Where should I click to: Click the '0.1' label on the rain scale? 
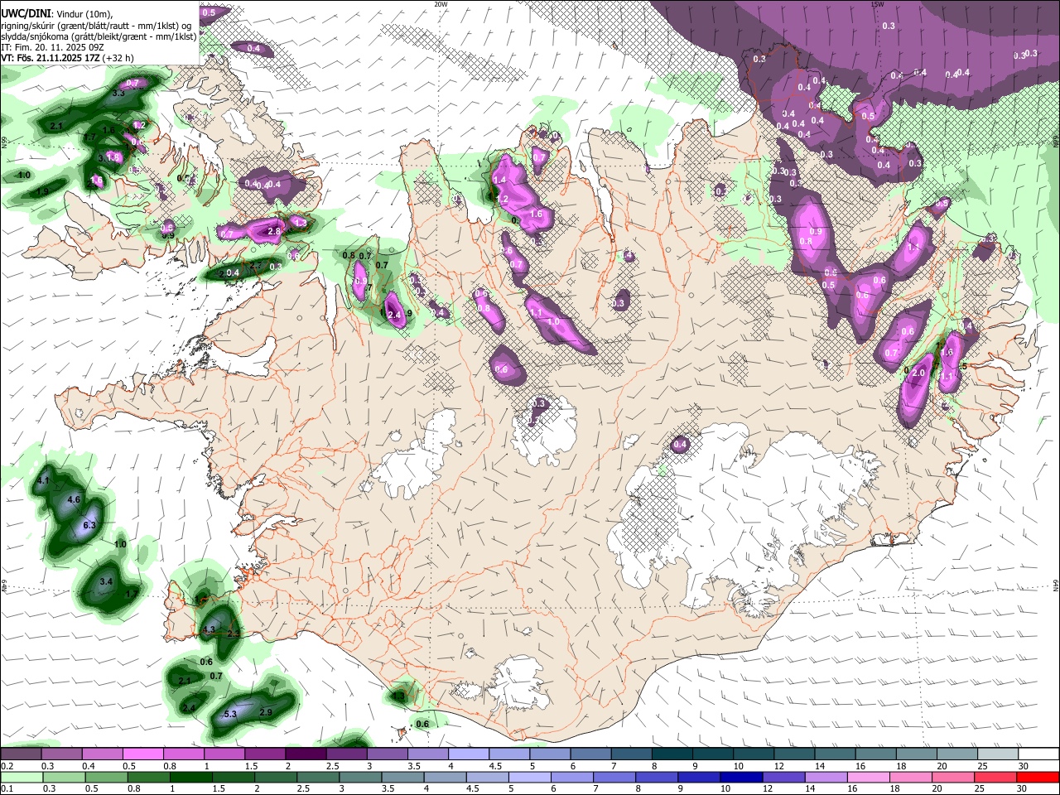7,788
